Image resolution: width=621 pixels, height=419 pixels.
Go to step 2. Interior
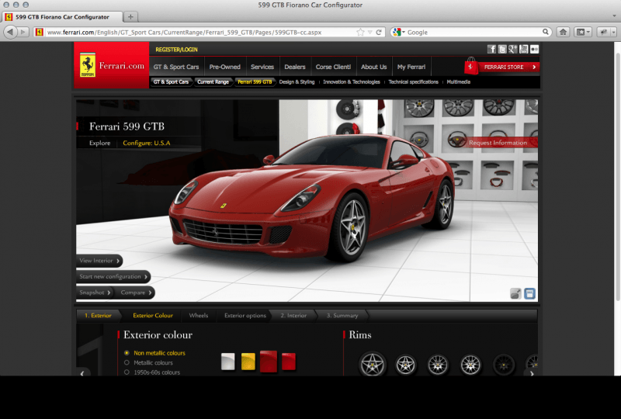293,315
